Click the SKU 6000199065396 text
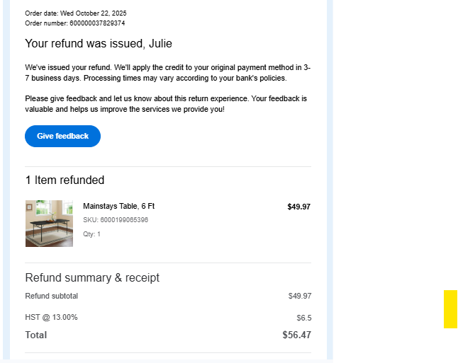 116,220
